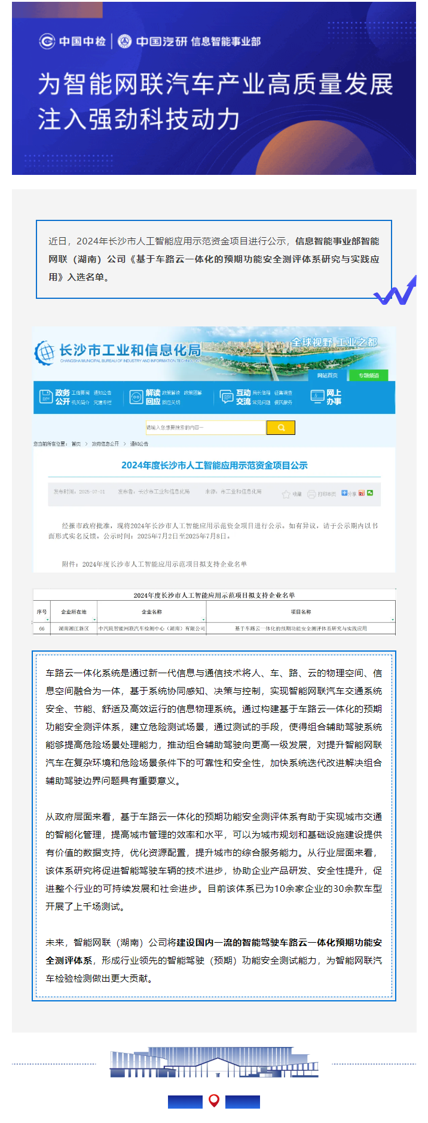Share via the orange Weibo icon
The image size is (428, 1123).
(x=362, y=493)
